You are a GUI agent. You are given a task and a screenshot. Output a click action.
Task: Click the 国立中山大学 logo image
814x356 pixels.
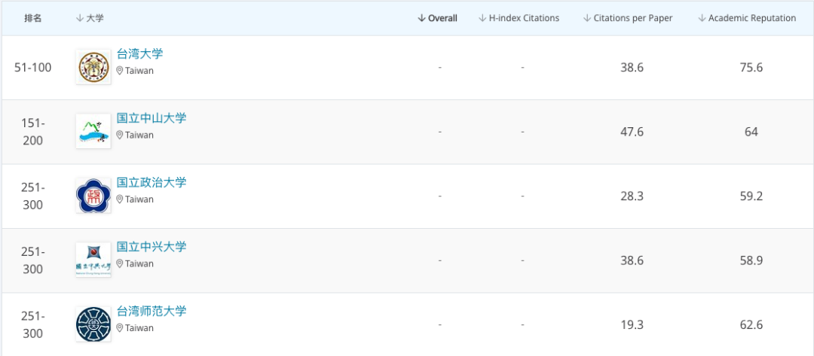point(93,132)
